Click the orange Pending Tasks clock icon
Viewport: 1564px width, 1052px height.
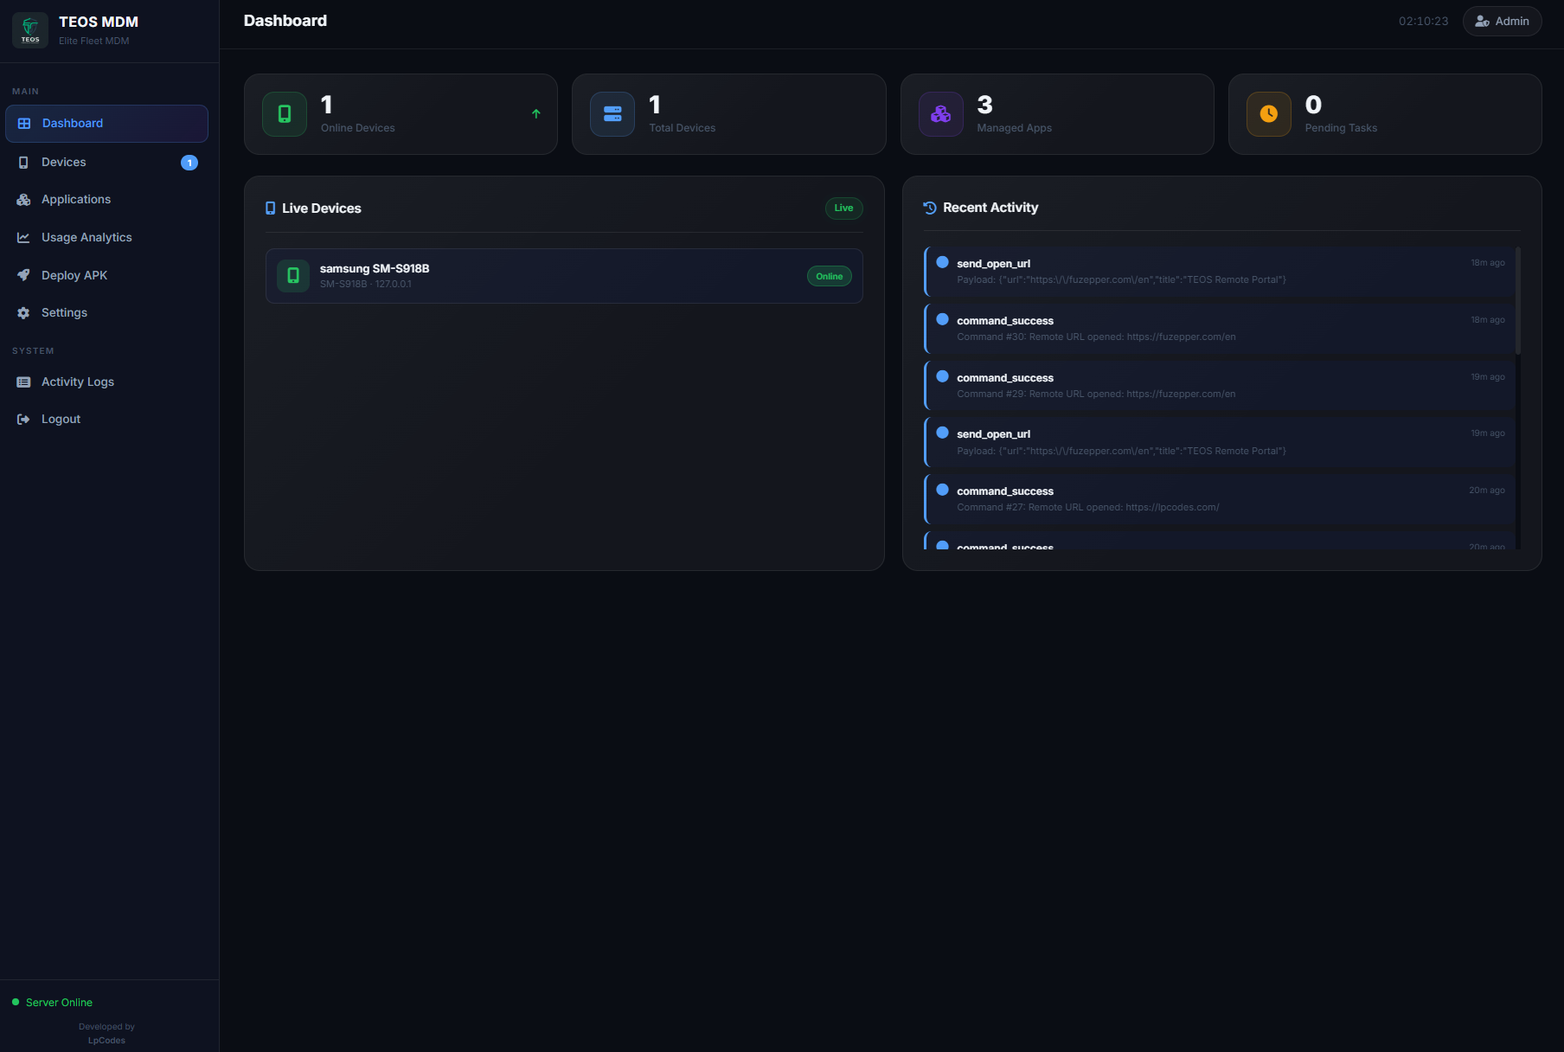(x=1268, y=114)
